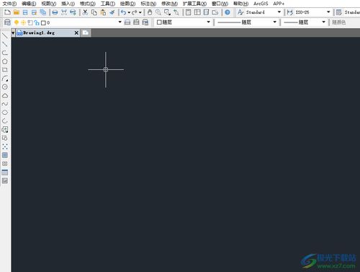Open the Tools menu

(x=108, y=4)
